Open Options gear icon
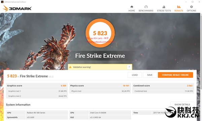 pyautogui.click(x=192, y=7)
